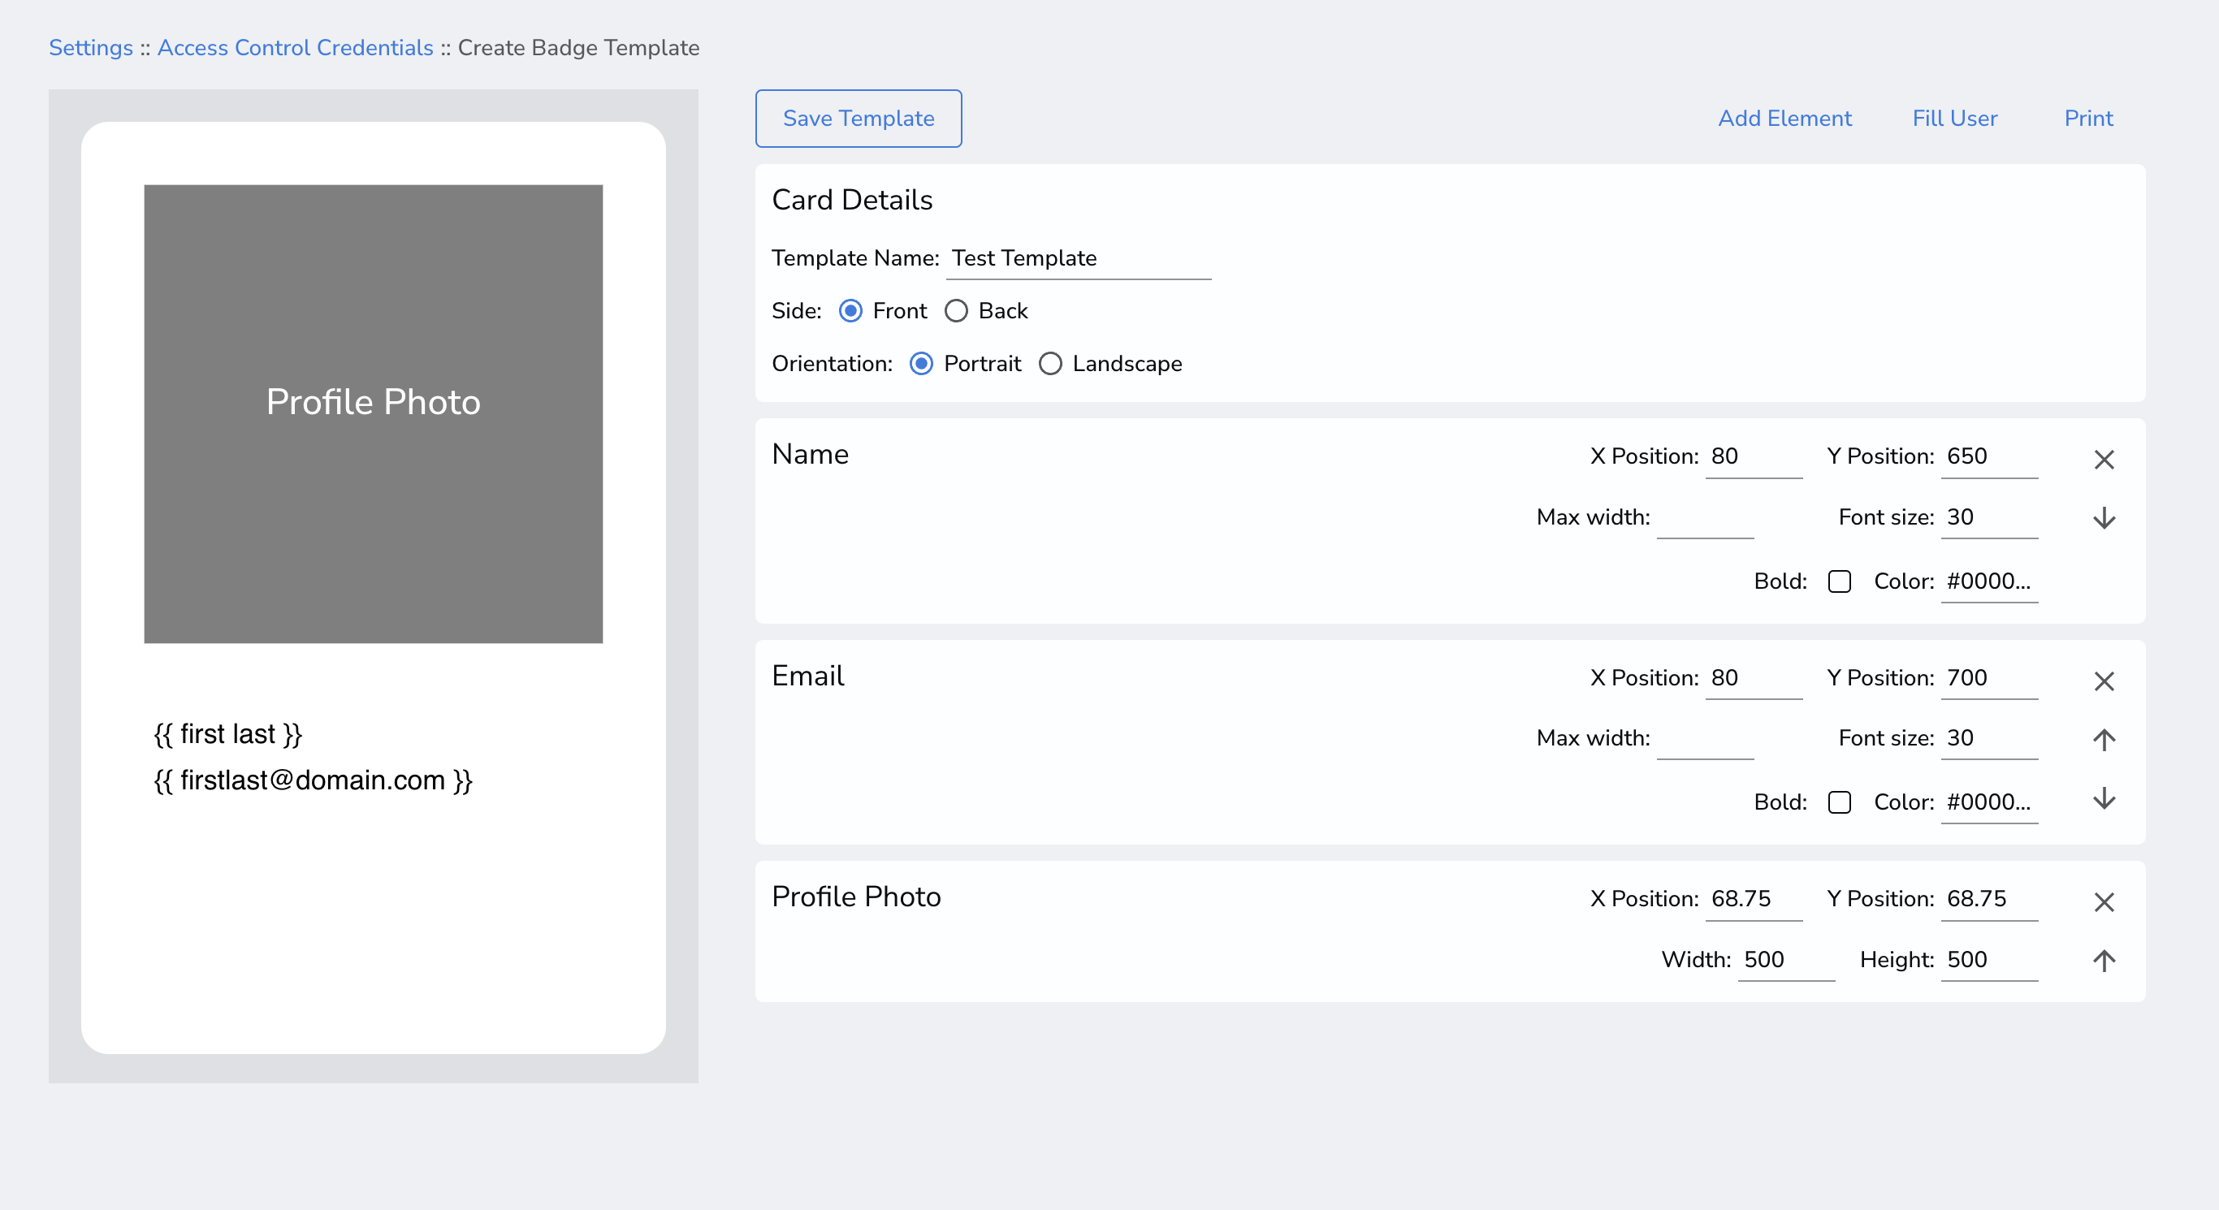The height and width of the screenshot is (1210, 2219).
Task: Move the Name element down
Action: pos(2104,517)
